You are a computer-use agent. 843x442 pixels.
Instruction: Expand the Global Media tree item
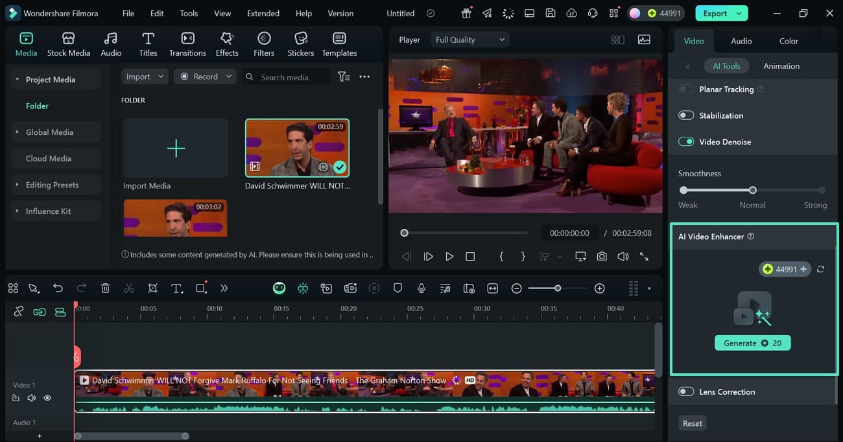point(18,132)
